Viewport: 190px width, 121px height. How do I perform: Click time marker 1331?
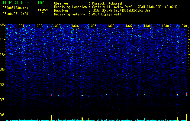click(21, 26)
